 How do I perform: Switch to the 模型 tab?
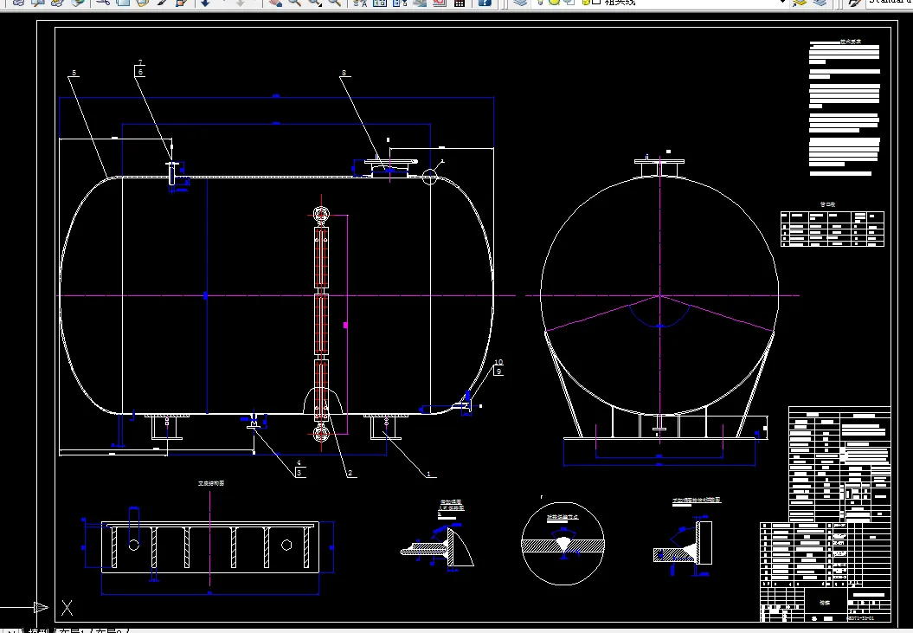pos(40,630)
